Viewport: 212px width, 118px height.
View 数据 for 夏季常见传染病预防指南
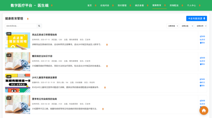[x=202, y=104]
